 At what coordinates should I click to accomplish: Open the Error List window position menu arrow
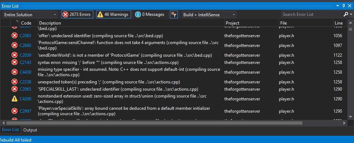click(x=338, y=6)
